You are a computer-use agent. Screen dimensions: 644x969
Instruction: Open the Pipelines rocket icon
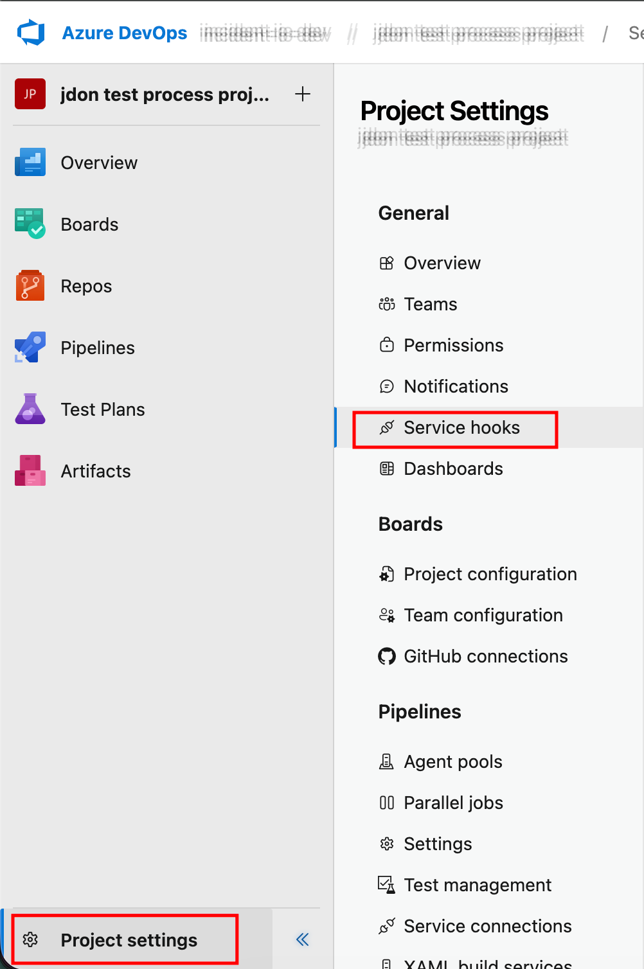[30, 348]
